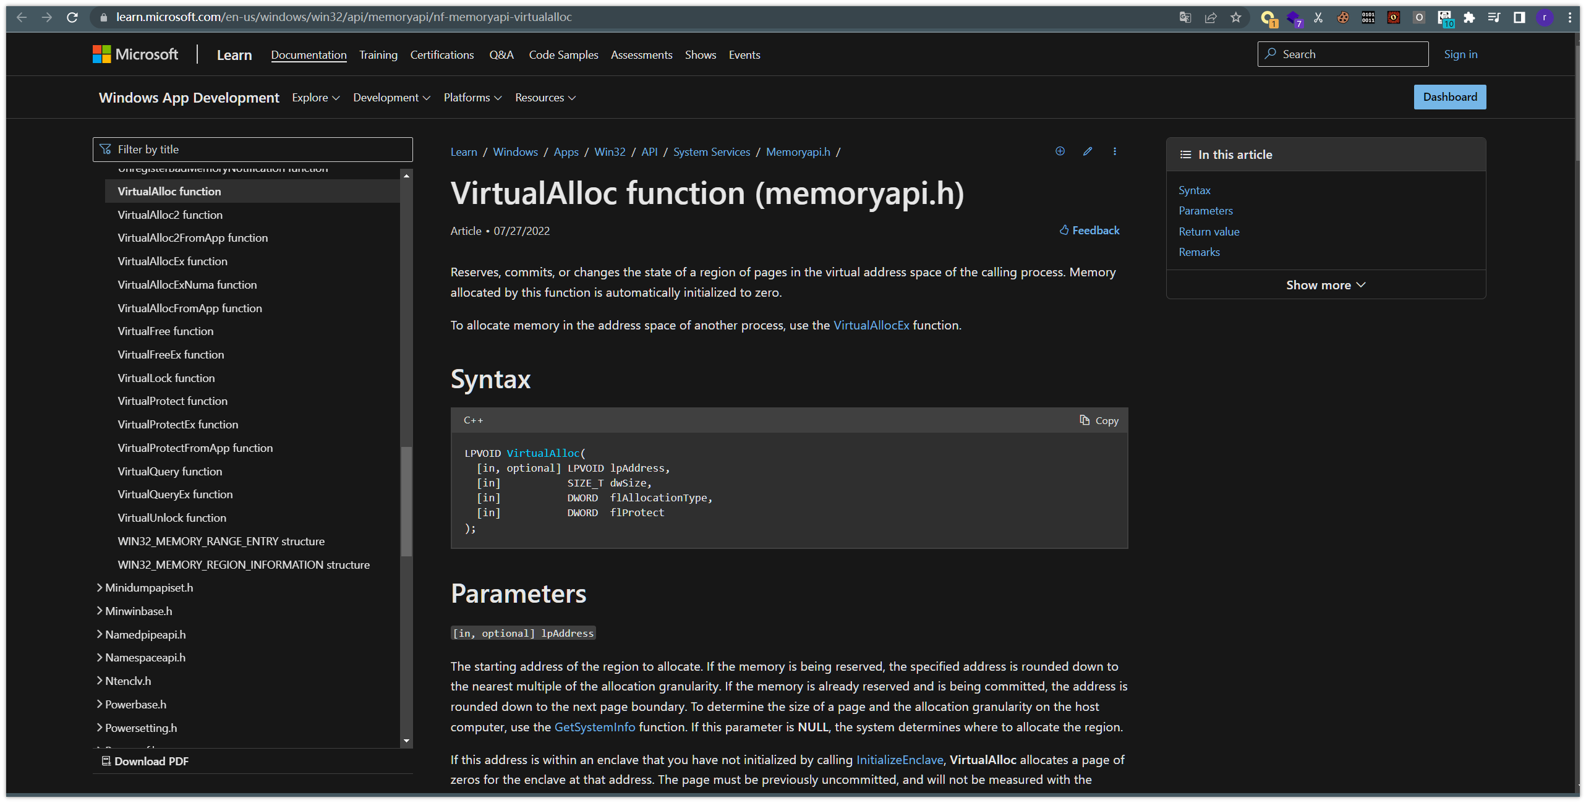Open the cookie extension
Image resolution: width=1586 pixels, height=803 pixels.
point(1343,17)
